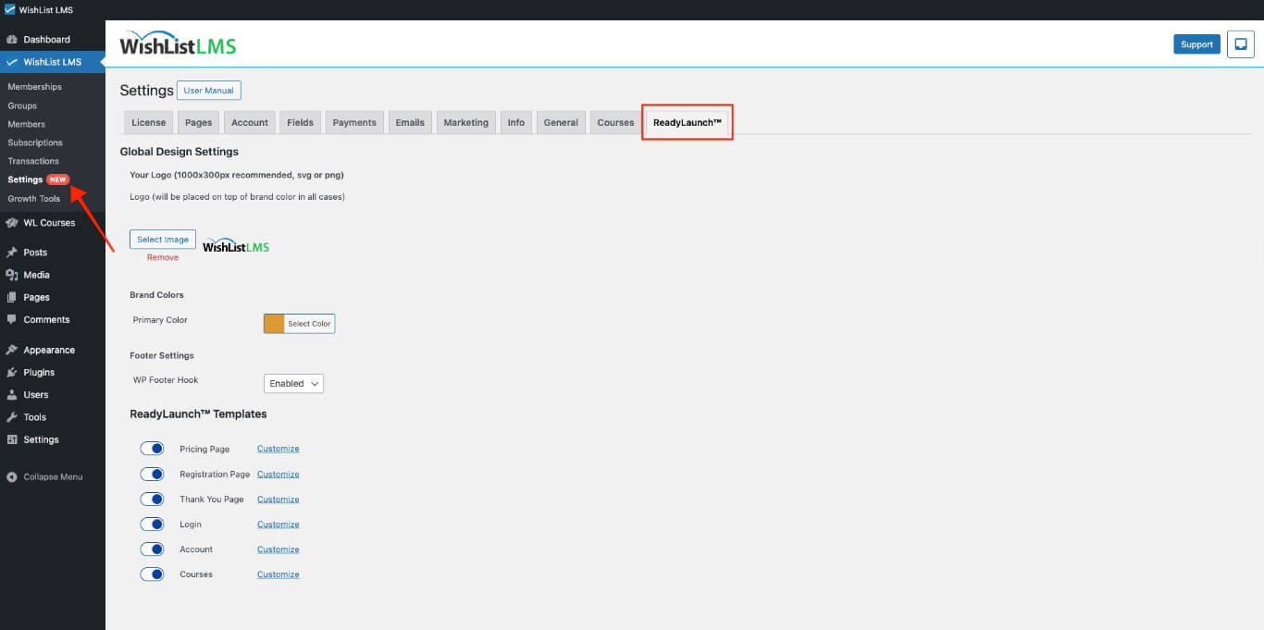Screen dimensions: 1264x630
Task: Open the inbox icon beside Support
Action: click(x=1240, y=44)
